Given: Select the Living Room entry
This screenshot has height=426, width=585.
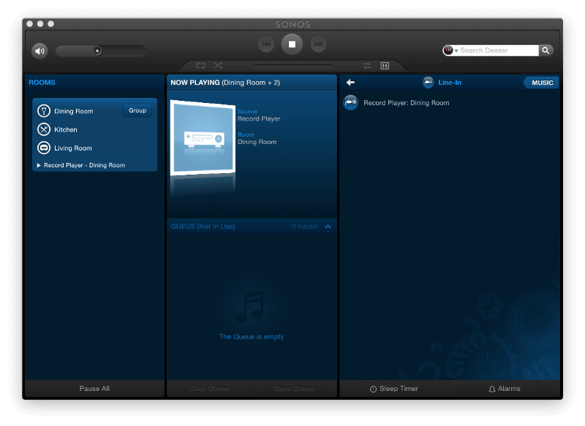Looking at the screenshot, I should click(73, 148).
